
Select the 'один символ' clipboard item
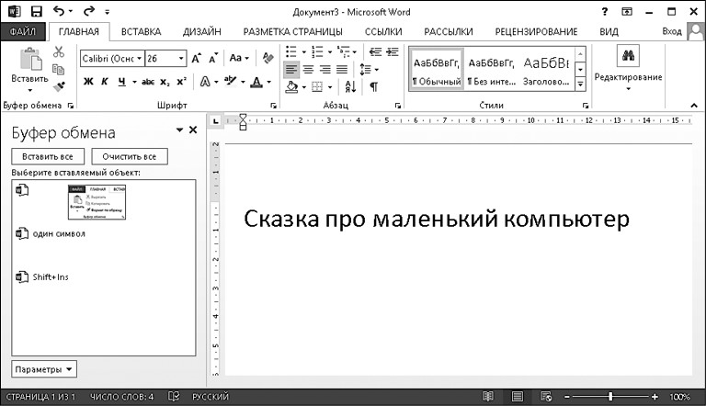[59, 233]
